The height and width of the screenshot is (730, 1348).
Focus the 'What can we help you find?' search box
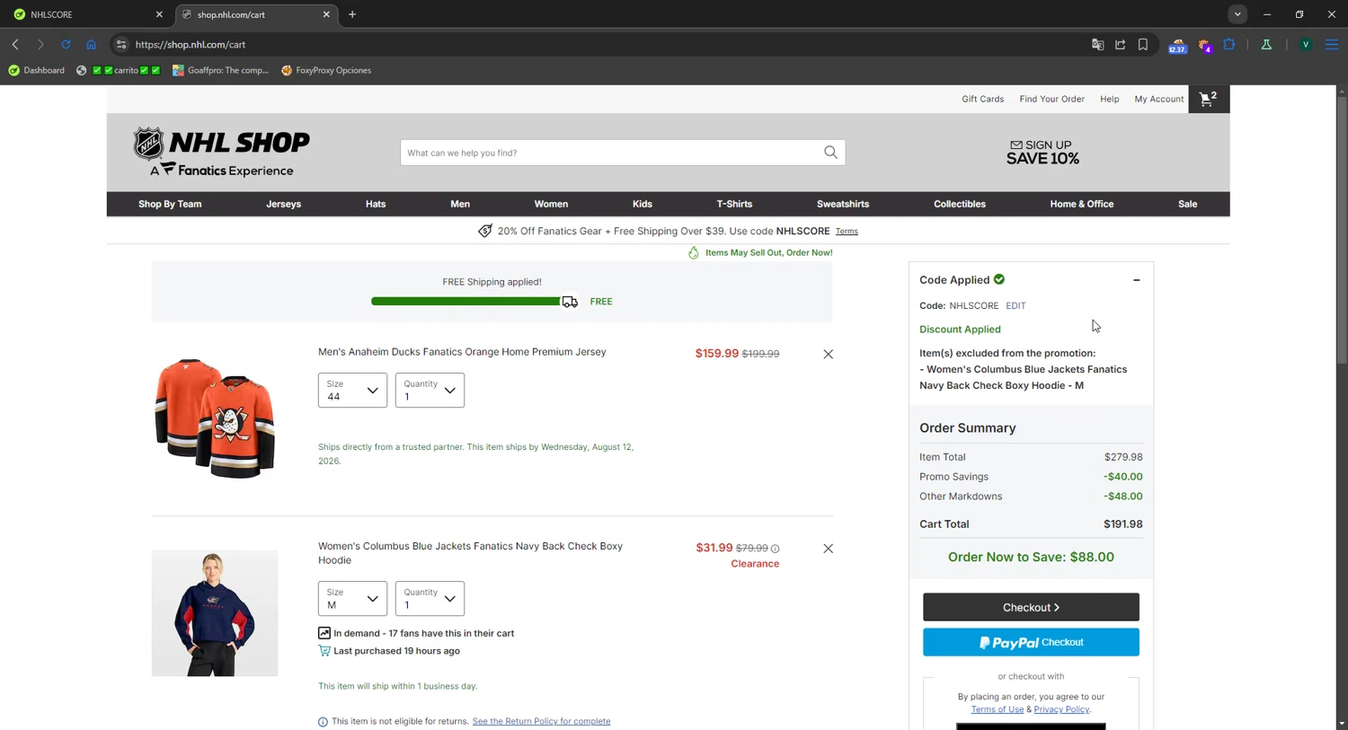coord(611,153)
